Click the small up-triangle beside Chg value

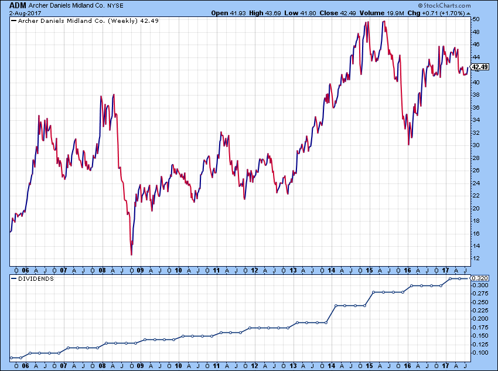(x=469, y=13)
